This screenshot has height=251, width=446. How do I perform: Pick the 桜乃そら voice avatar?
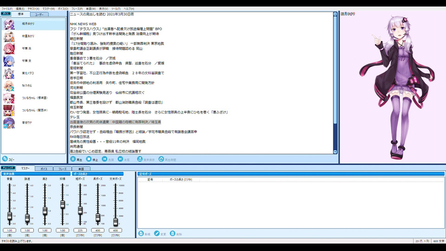[9, 86]
